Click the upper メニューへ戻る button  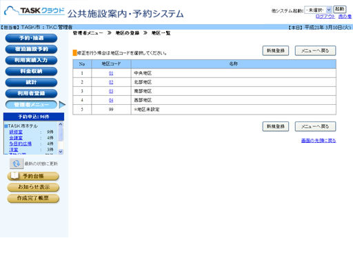[x=315, y=50]
